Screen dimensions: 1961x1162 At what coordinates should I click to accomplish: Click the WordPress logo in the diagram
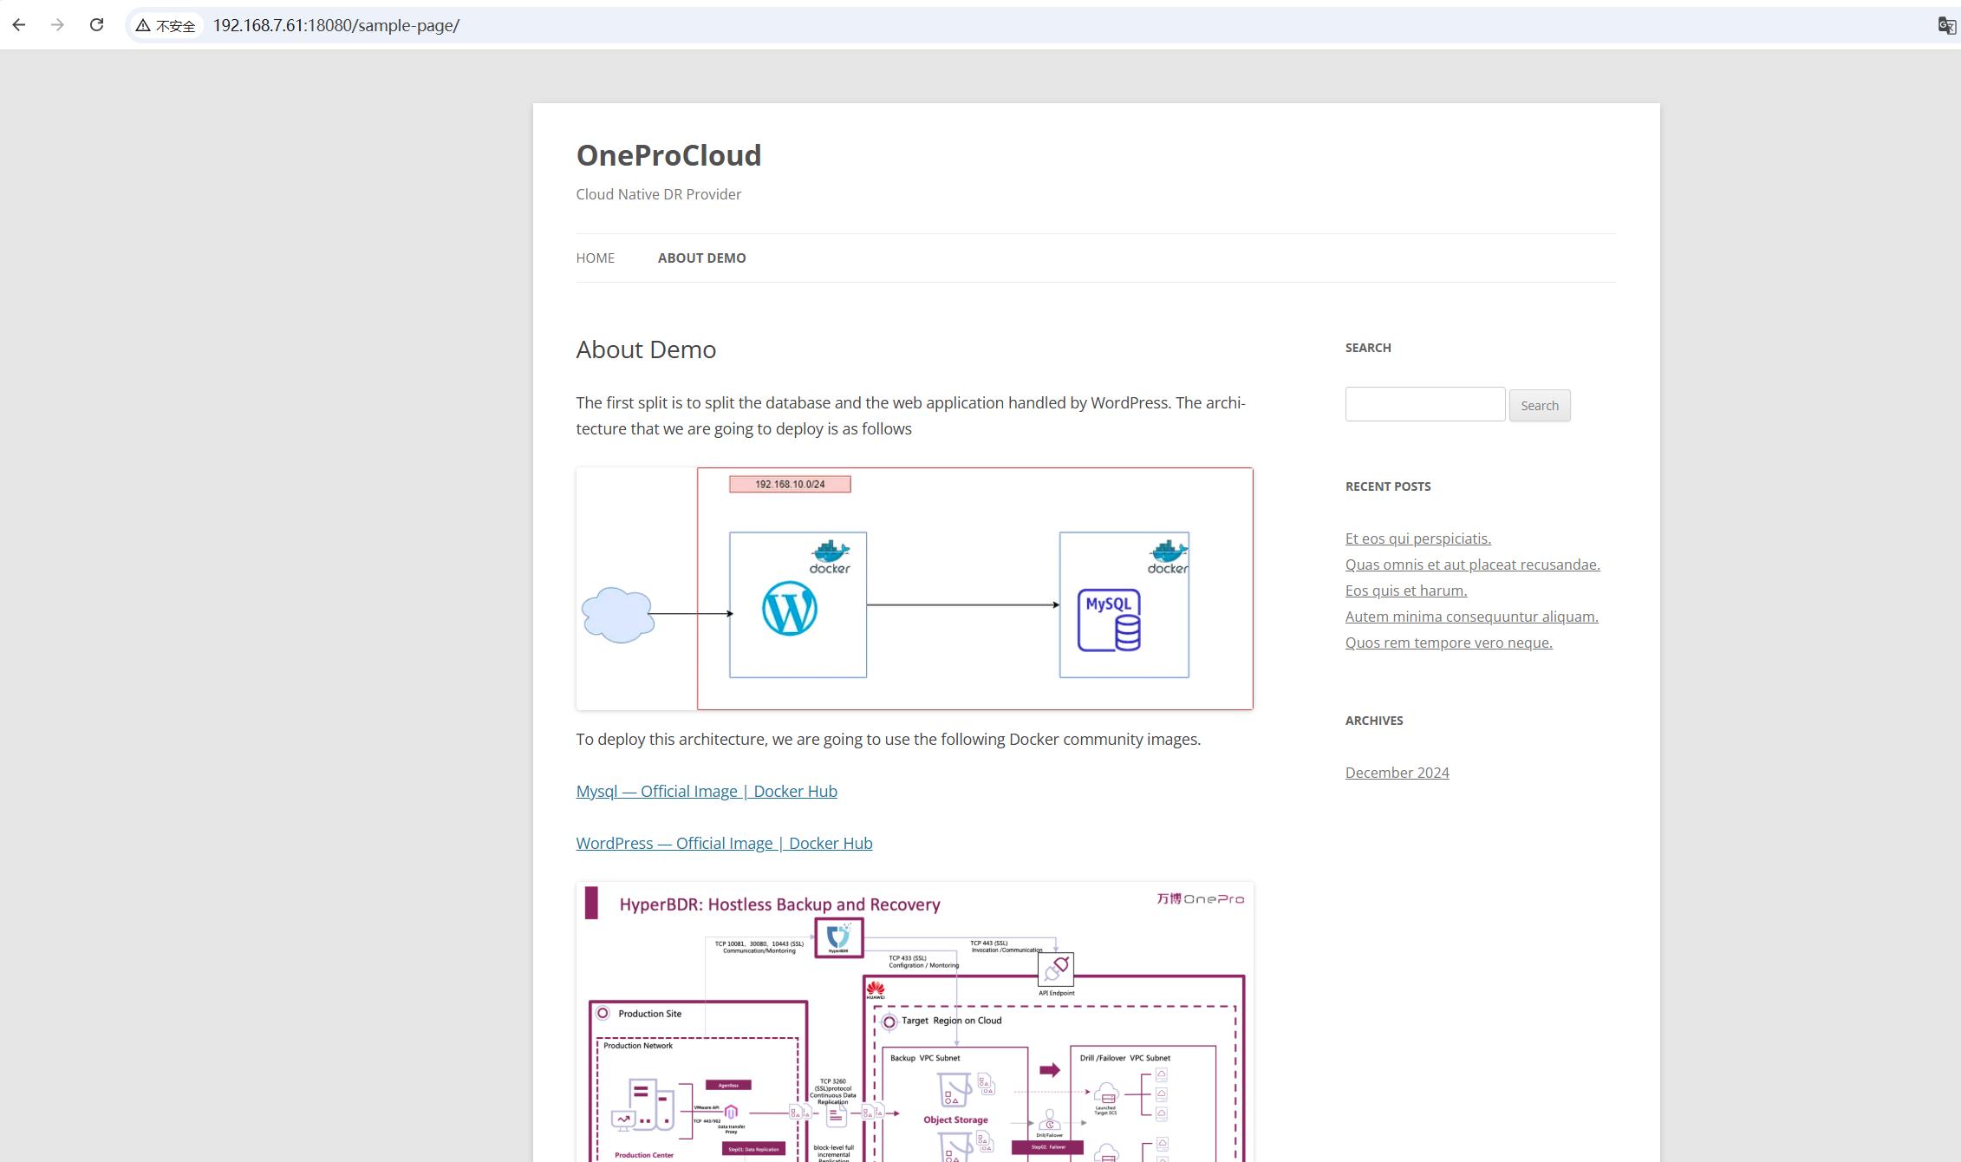coord(789,609)
